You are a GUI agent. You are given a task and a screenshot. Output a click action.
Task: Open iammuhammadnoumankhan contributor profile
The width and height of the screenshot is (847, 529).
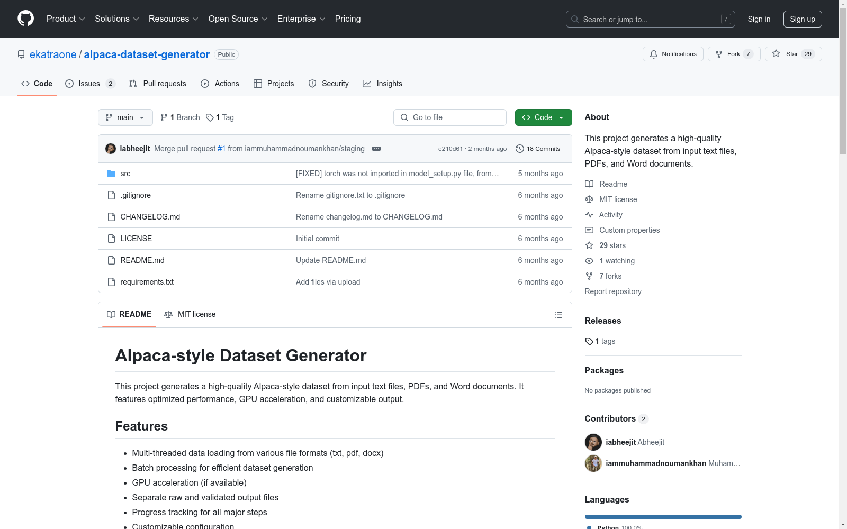coord(656,463)
